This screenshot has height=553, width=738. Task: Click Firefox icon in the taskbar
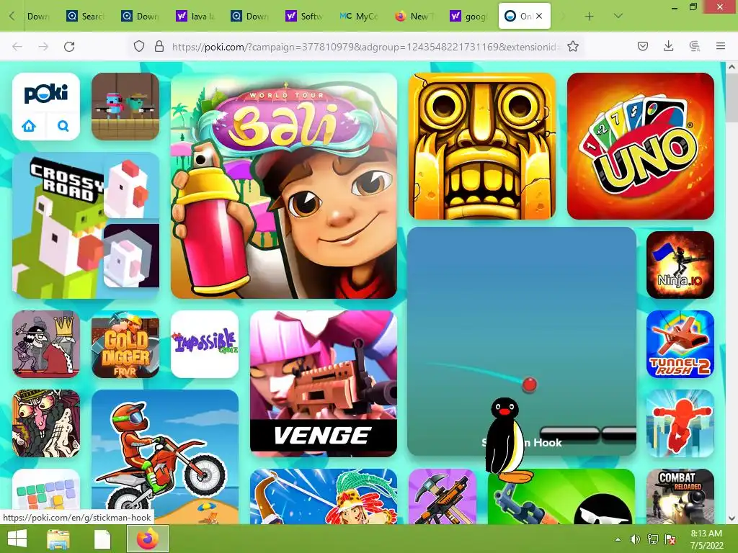(x=148, y=539)
